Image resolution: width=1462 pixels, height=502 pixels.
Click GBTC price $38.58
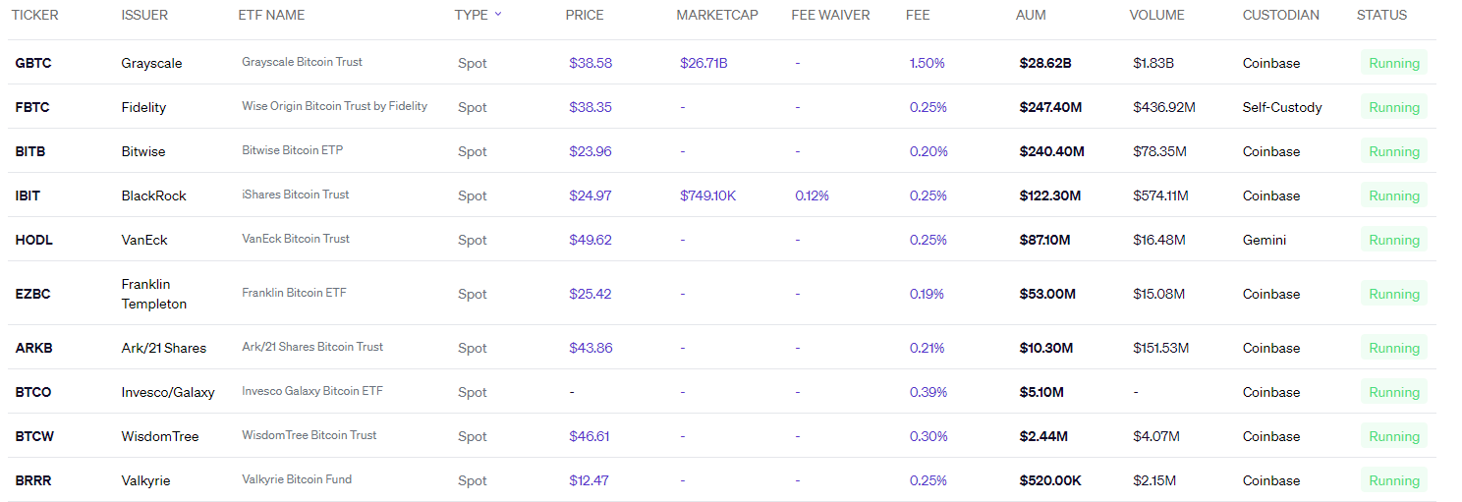click(590, 63)
